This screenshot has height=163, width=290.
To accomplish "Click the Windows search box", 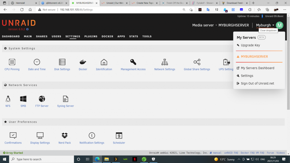I will tap(41, 159).
